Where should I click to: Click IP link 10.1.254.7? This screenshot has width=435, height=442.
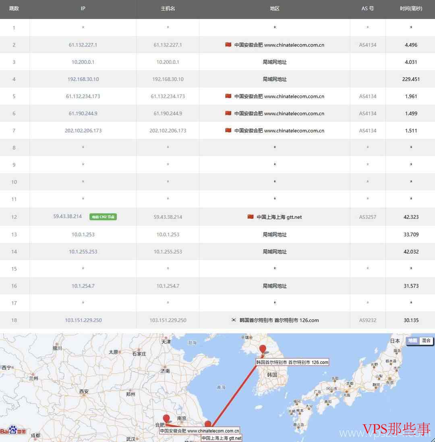point(83,286)
